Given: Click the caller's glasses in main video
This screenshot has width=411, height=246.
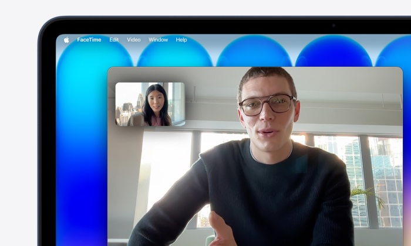Looking at the screenshot, I should tap(267, 105).
